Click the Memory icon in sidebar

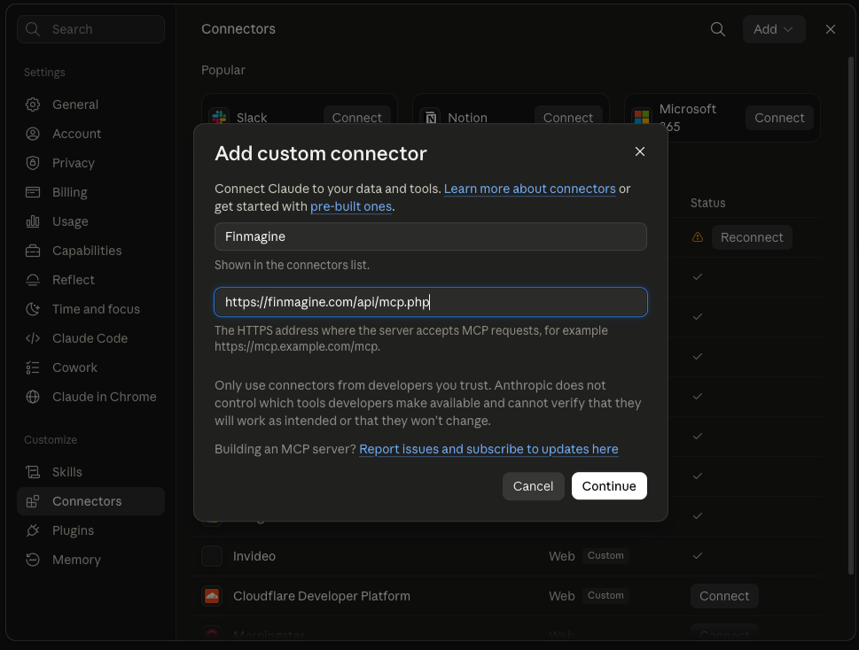(33, 560)
